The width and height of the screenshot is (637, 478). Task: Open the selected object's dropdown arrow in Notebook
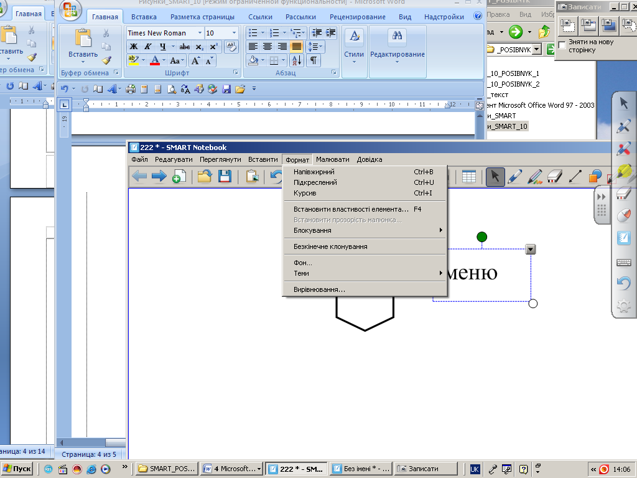pyautogui.click(x=531, y=249)
